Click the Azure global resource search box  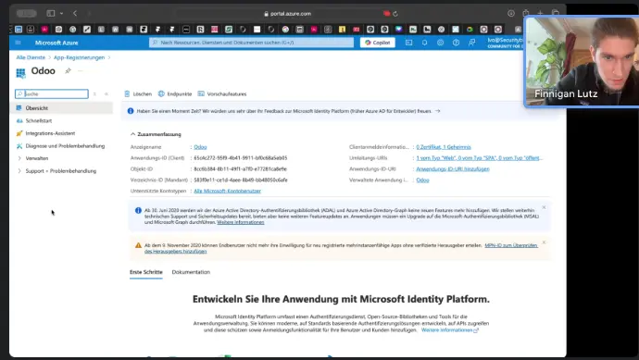(252, 43)
